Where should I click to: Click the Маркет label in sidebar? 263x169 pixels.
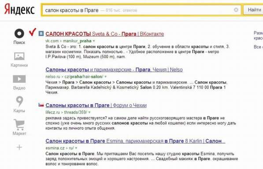point(19,133)
